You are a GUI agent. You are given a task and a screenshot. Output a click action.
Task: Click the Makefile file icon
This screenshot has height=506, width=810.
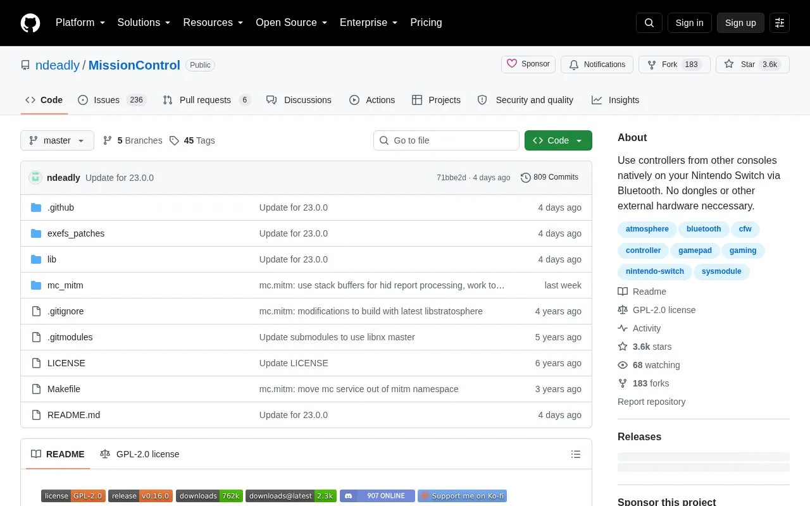[36, 389]
